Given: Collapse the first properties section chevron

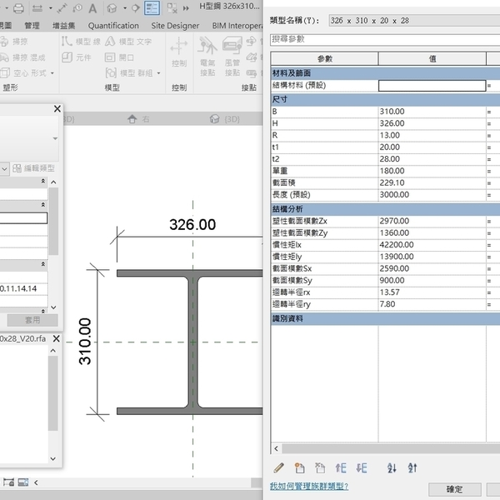Looking at the screenshot, I should tap(43, 182).
